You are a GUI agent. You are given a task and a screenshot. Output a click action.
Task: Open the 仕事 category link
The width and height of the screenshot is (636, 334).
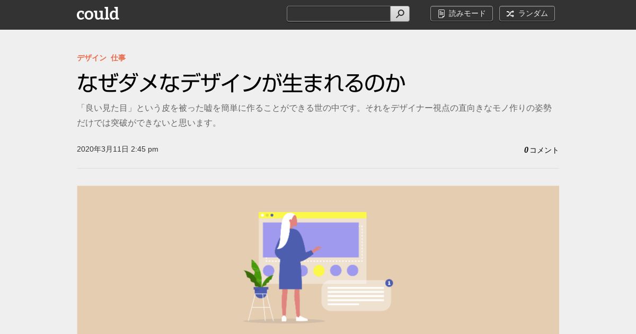coord(118,58)
